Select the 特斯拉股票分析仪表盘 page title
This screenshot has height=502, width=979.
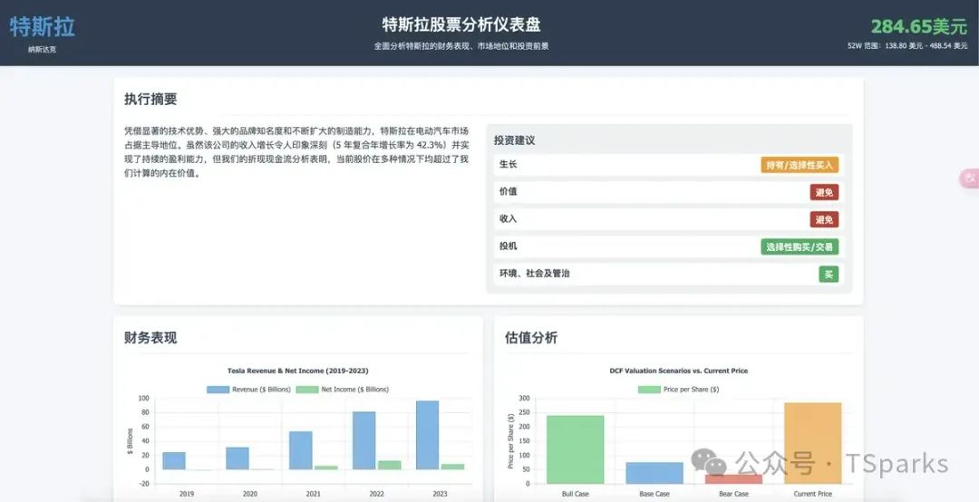(461, 24)
